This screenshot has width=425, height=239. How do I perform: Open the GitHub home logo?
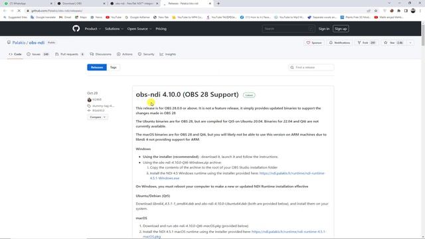coord(76,29)
